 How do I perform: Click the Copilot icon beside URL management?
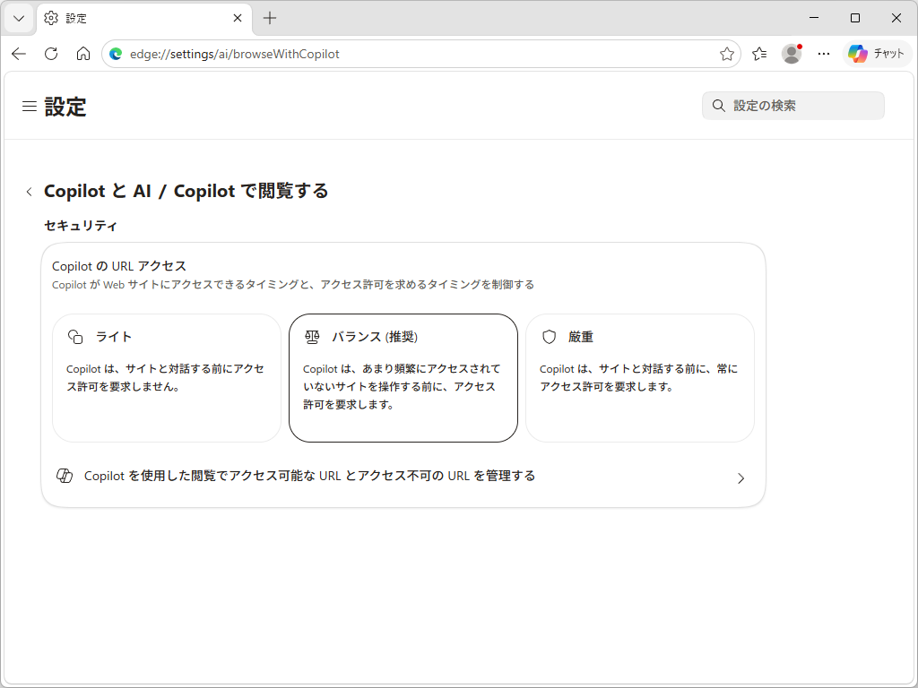point(65,477)
